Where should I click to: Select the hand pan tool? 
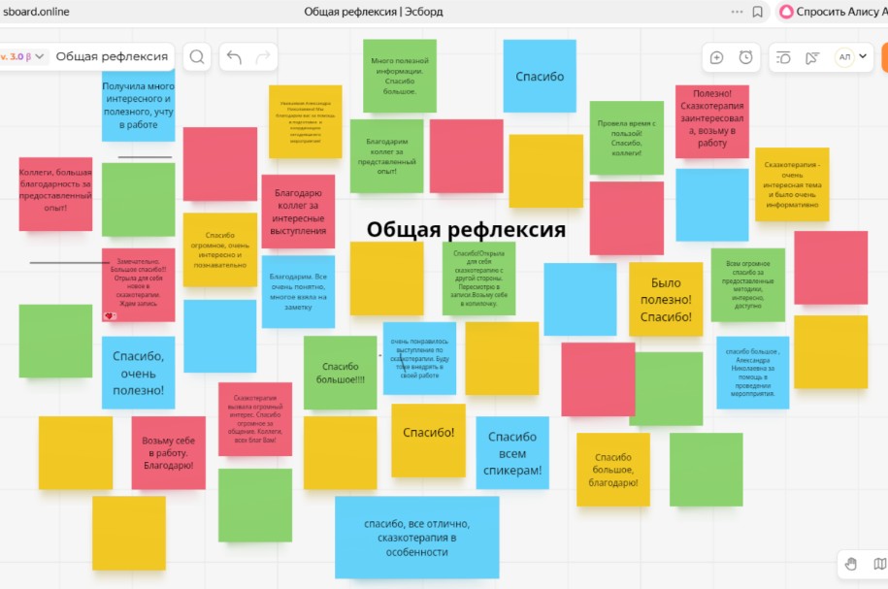(x=851, y=564)
